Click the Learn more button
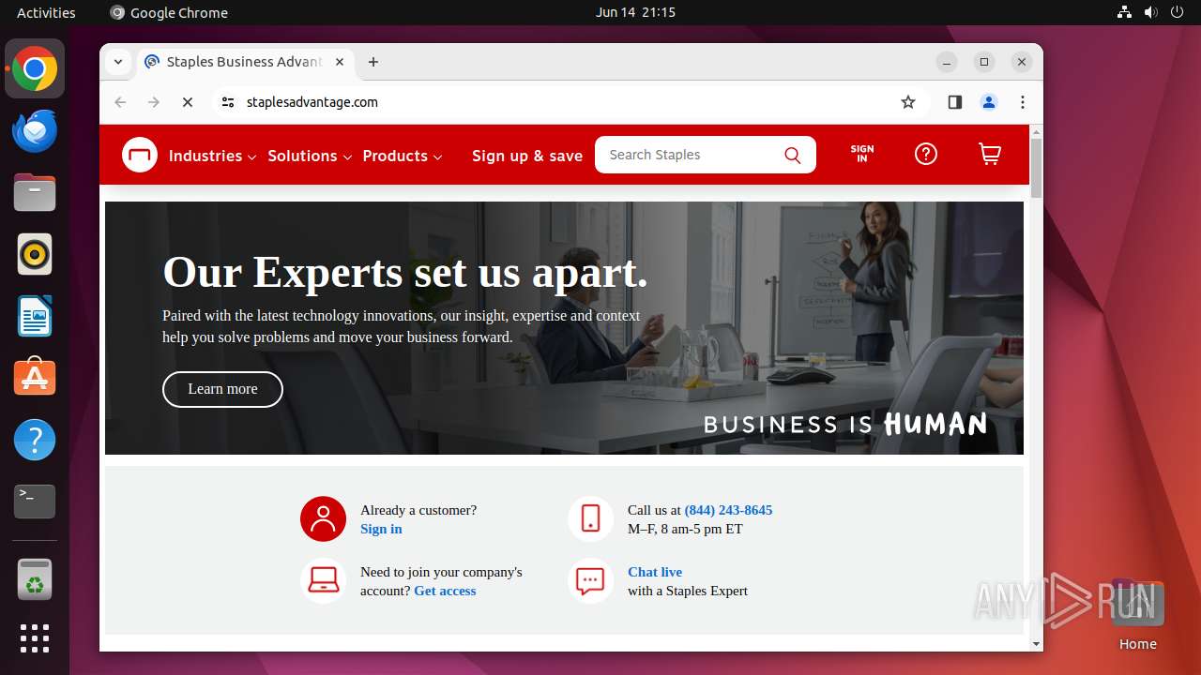Image resolution: width=1201 pixels, height=675 pixels. click(222, 389)
